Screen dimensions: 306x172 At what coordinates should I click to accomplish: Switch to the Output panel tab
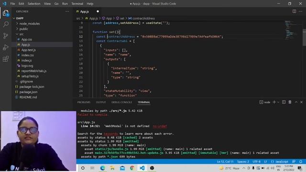(x=101, y=102)
